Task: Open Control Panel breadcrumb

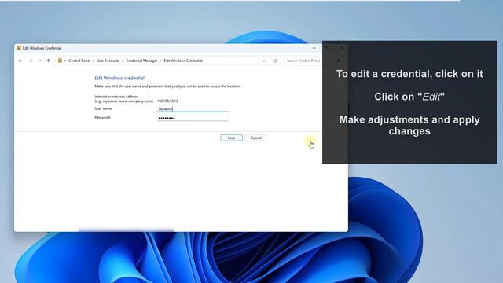Action: (79, 61)
